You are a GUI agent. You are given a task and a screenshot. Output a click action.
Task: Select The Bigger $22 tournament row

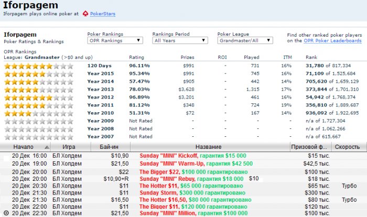[x=193, y=172]
